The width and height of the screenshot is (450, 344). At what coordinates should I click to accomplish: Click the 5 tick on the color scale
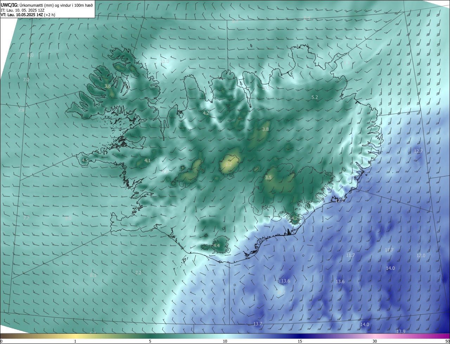point(150,341)
